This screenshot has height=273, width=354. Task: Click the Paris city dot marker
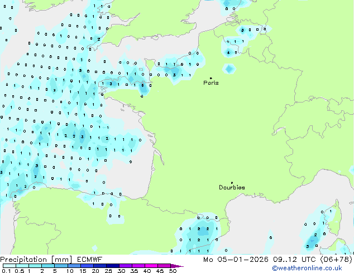coord(211,78)
